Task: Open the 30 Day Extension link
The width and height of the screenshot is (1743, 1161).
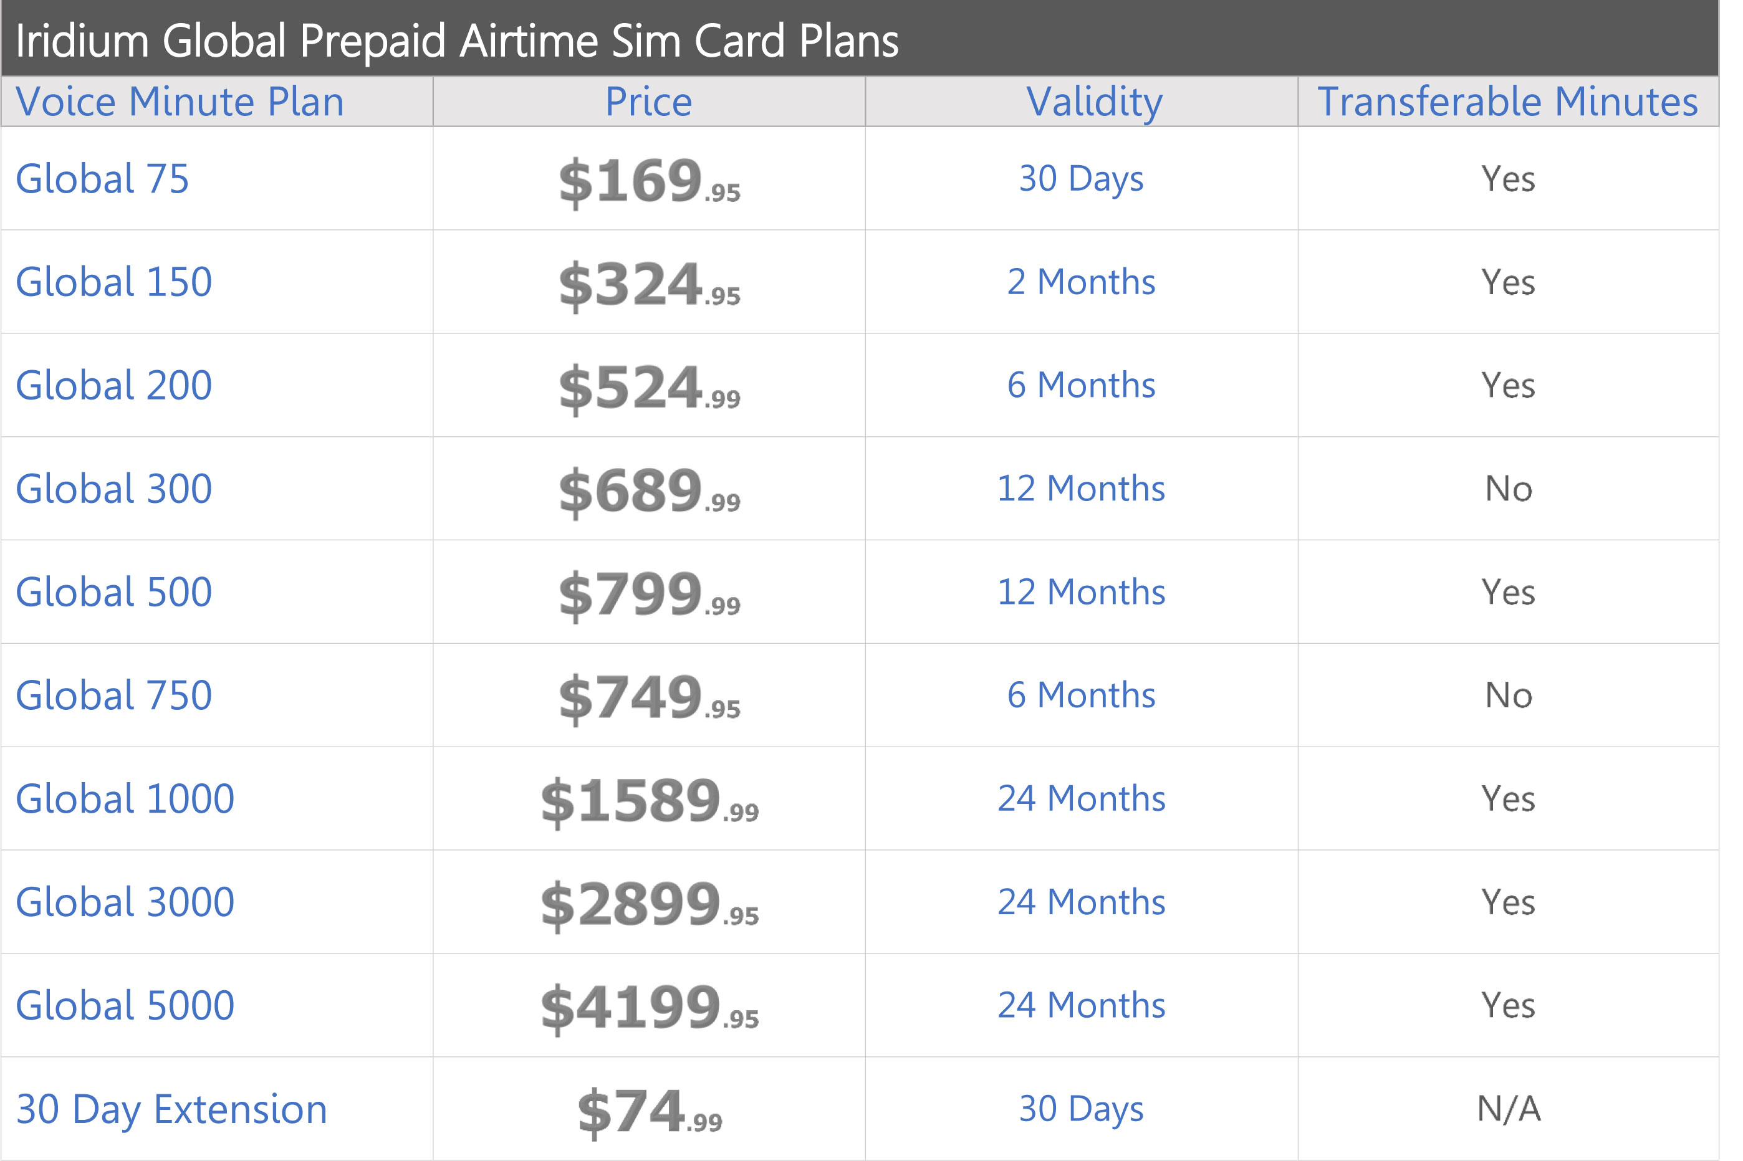Action: pyautogui.click(x=171, y=1109)
